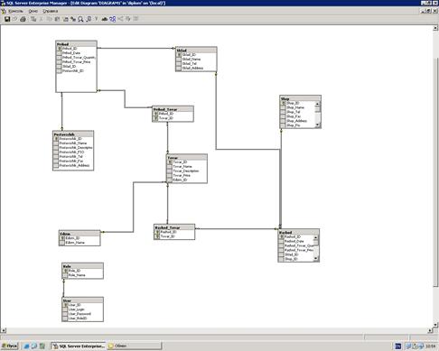Screen dimensions: 439x351
Task: Click the Пуск start button
Action: pos(10,346)
